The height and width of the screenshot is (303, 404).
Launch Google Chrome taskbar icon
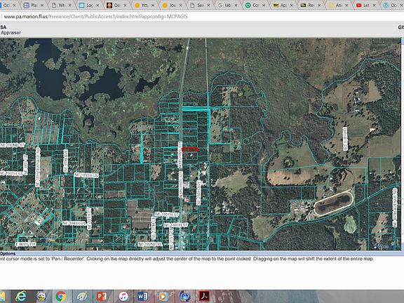click(61, 296)
